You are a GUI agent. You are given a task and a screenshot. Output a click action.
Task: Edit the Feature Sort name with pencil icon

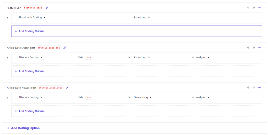tap(47, 8)
